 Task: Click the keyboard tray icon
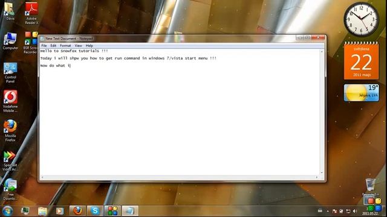(320, 210)
